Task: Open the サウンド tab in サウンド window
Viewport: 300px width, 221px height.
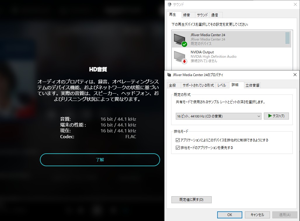Action: click(x=202, y=15)
